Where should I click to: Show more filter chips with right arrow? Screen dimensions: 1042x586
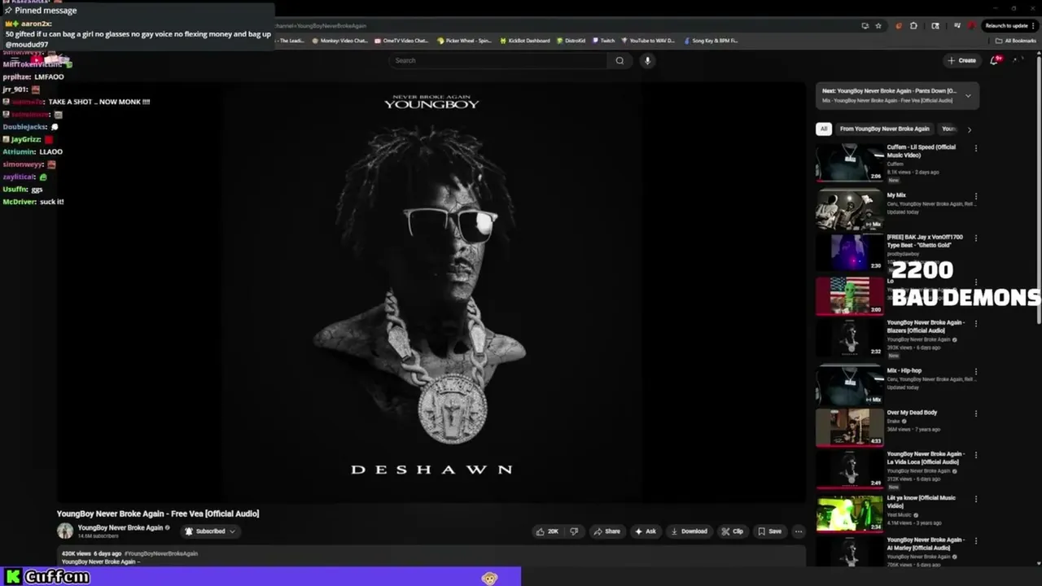coord(969,129)
